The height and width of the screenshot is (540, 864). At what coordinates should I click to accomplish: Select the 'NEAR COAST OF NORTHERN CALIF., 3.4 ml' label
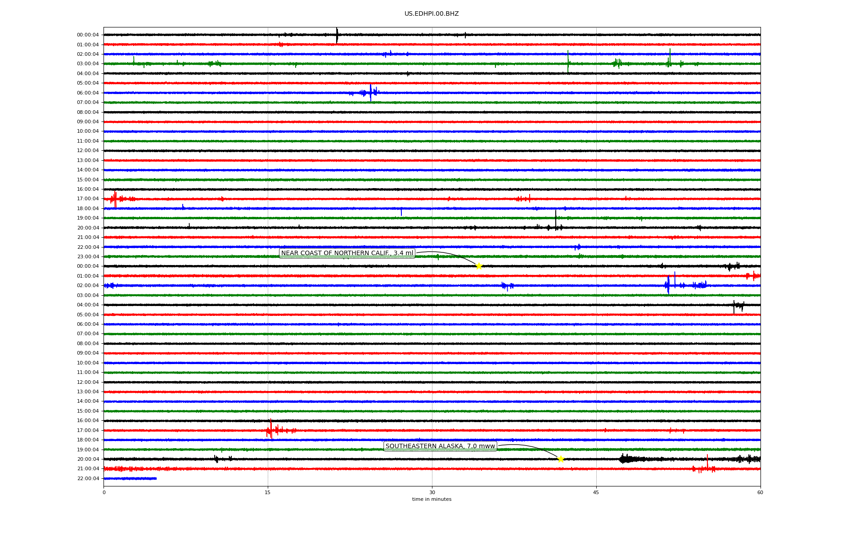(347, 253)
